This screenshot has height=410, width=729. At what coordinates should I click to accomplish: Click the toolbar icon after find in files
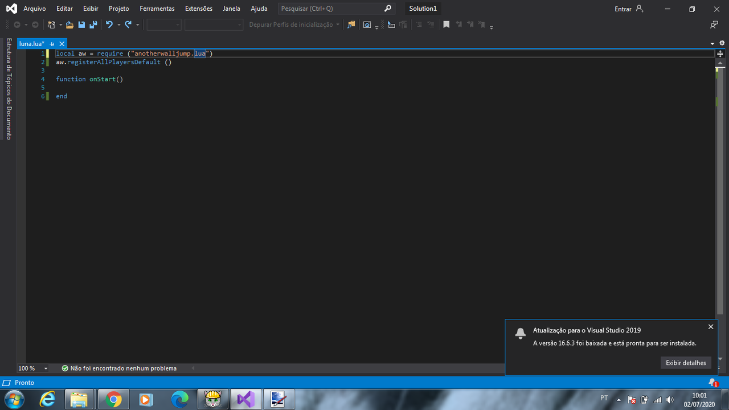click(x=367, y=24)
